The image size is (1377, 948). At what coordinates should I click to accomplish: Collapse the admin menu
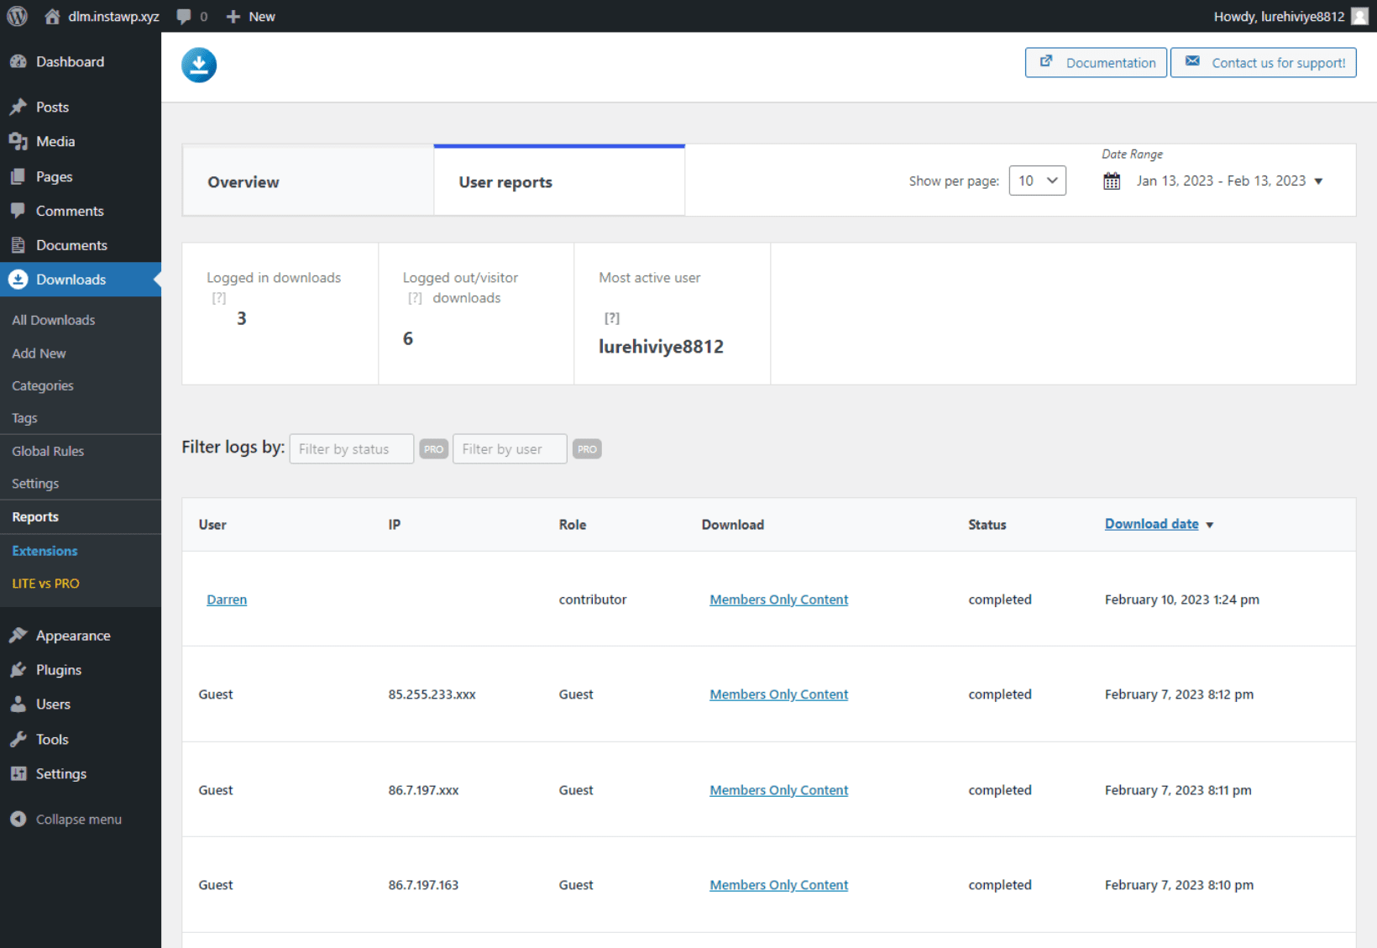(18, 819)
